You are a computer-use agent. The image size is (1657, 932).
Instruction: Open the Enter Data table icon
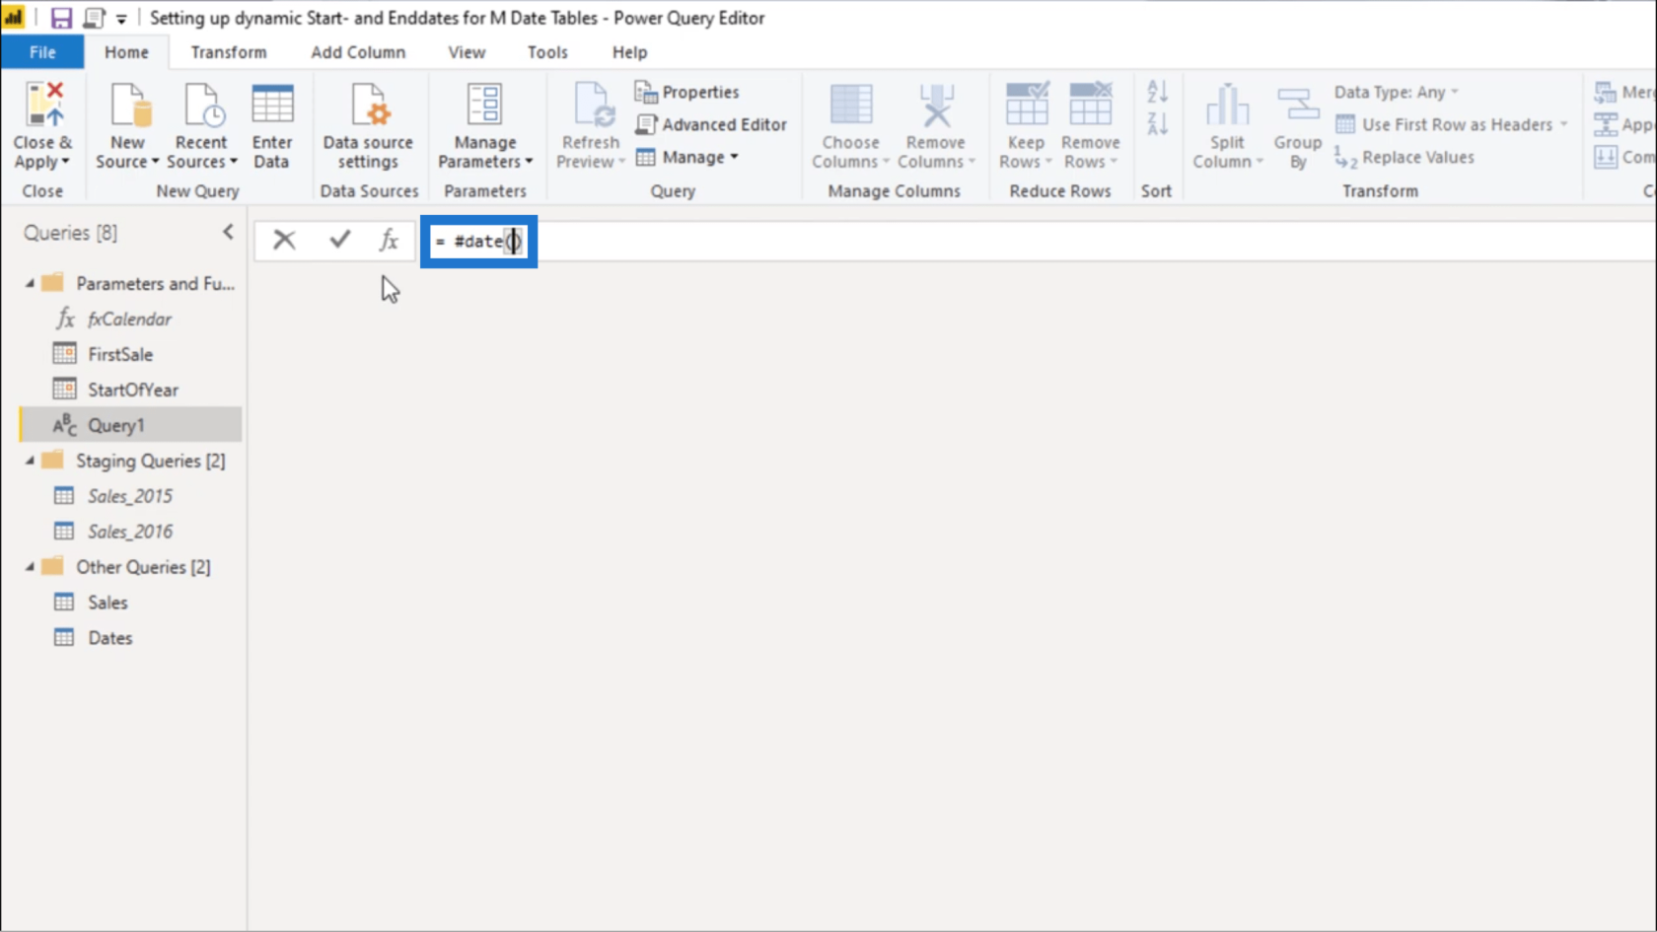pyautogui.click(x=272, y=107)
